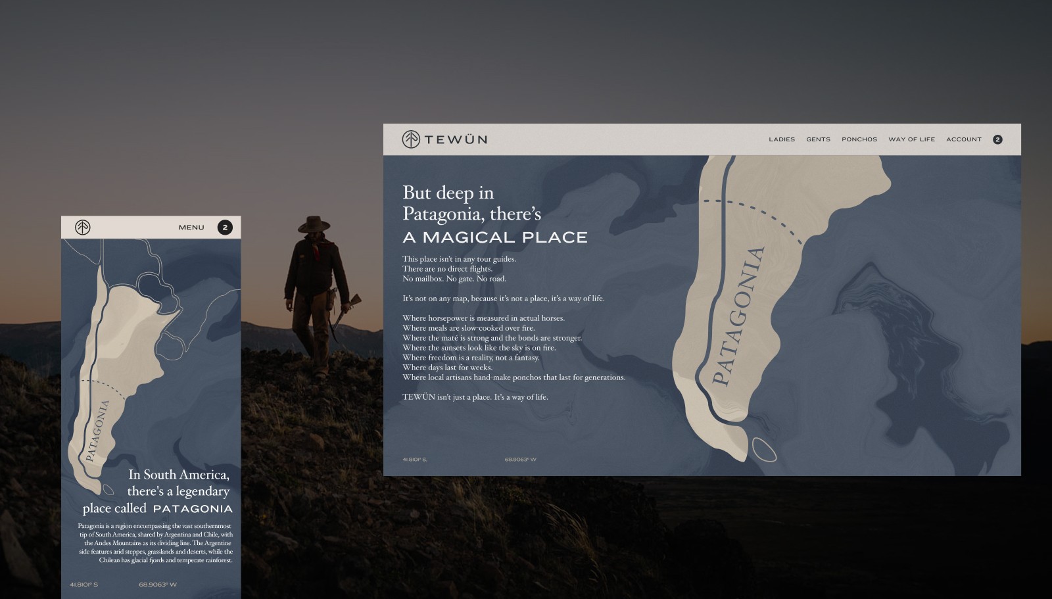Click the mobile coordinate '41.8101° S'
The height and width of the screenshot is (599, 1052).
(x=84, y=585)
